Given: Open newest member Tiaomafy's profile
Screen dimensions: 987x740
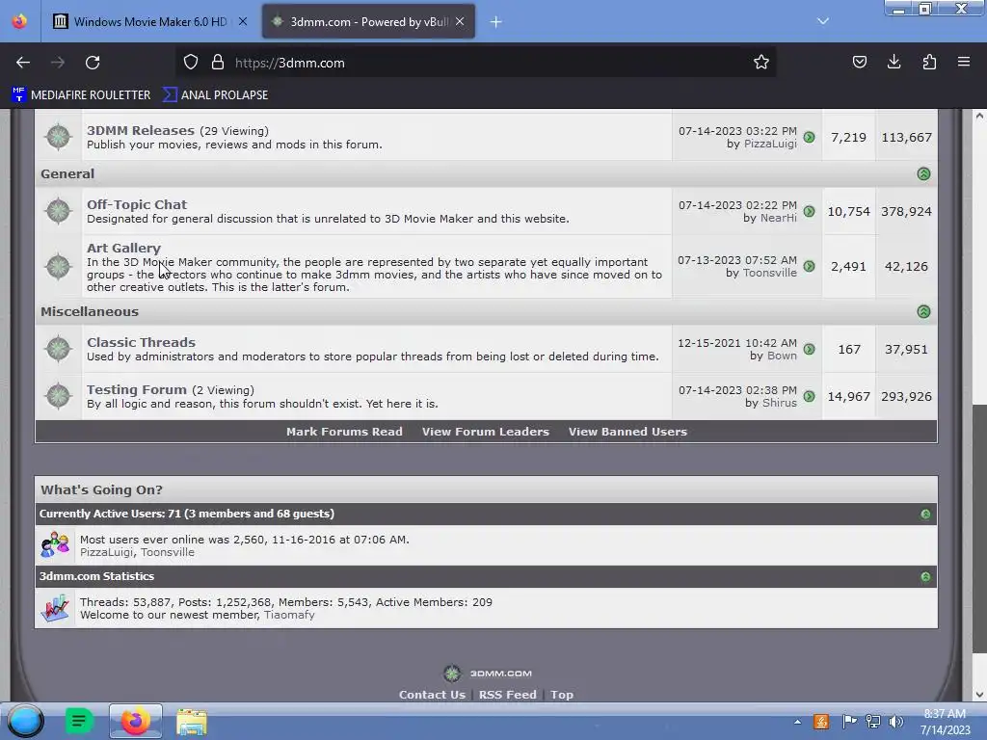Looking at the screenshot, I should click(x=289, y=615).
